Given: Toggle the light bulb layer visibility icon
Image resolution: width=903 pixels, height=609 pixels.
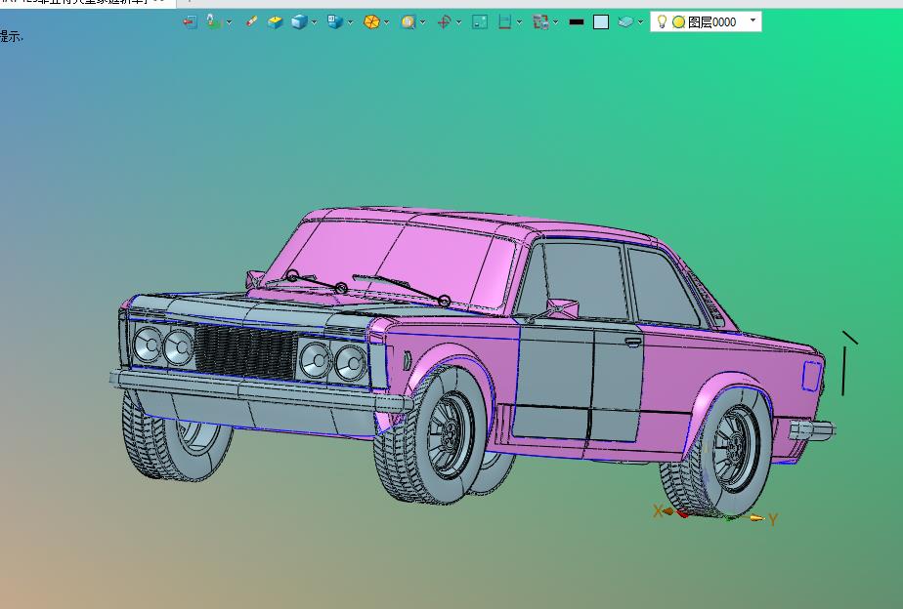Looking at the screenshot, I should (x=663, y=21).
